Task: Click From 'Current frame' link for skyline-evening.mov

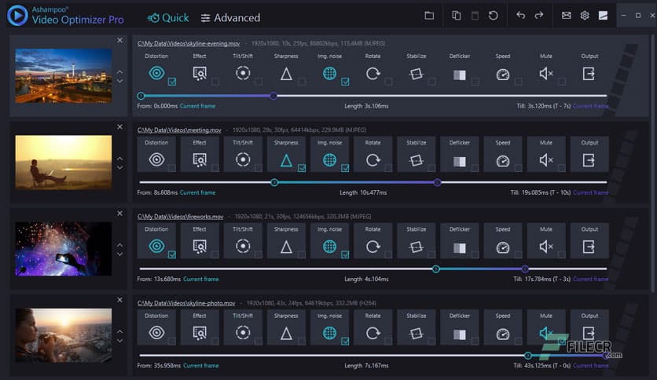Action: (x=197, y=106)
